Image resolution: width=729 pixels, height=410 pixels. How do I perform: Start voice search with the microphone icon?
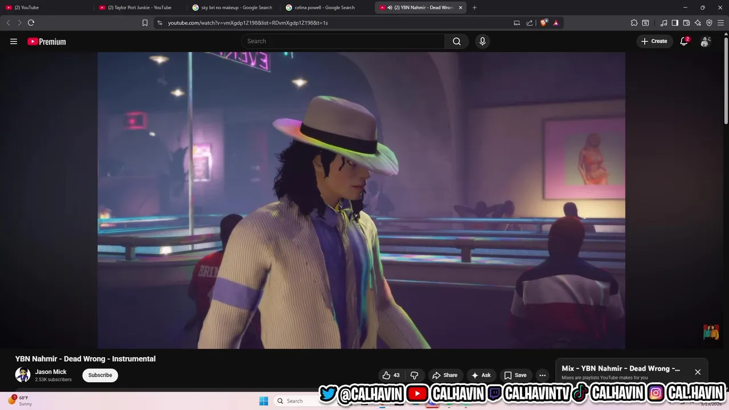pos(482,41)
